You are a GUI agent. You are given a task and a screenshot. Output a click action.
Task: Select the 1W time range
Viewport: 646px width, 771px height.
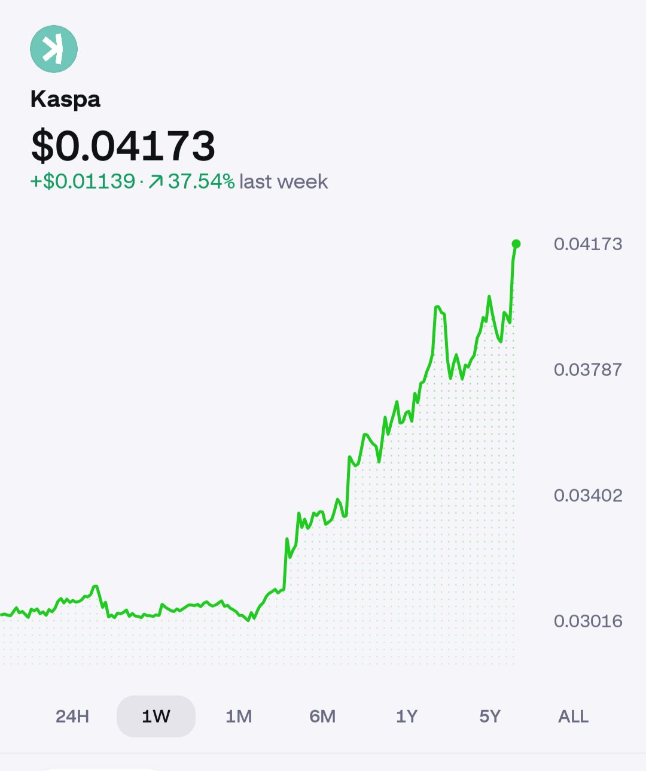156,716
